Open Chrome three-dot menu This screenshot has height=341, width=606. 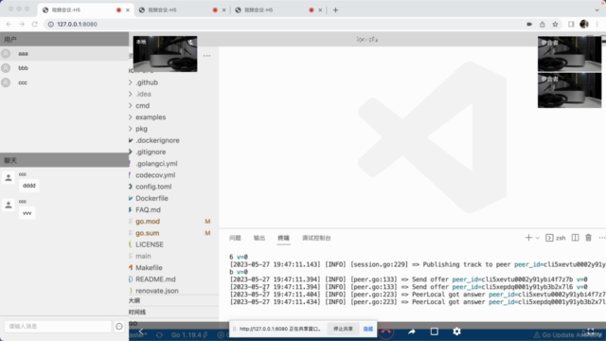tap(597, 24)
